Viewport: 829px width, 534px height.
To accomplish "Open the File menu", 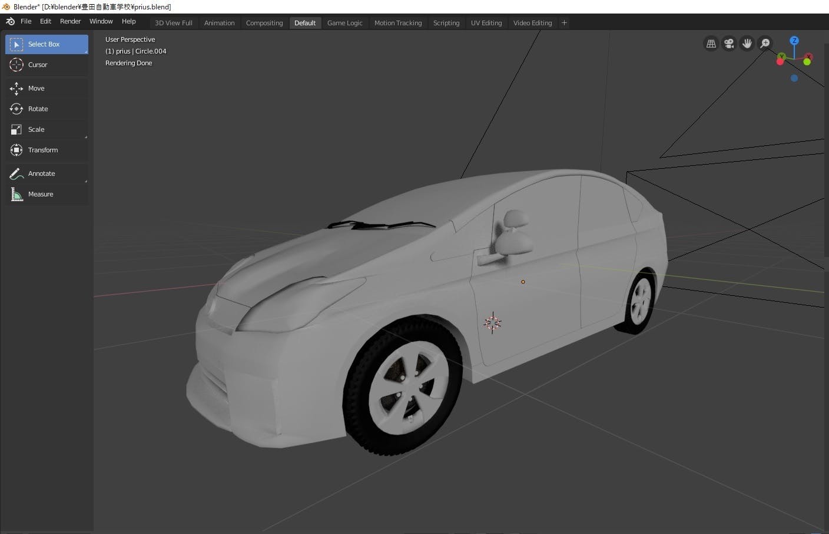I will pyautogui.click(x=26, y=21).
